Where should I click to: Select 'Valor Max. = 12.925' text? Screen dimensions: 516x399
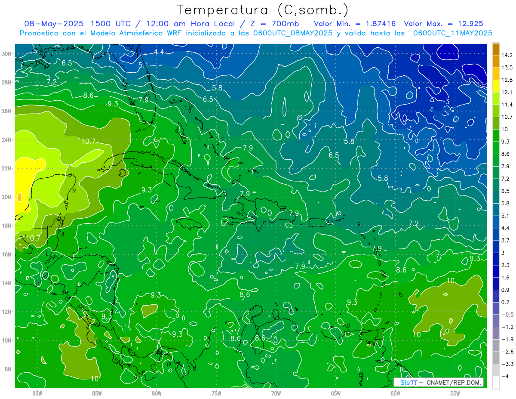point(443,24)
